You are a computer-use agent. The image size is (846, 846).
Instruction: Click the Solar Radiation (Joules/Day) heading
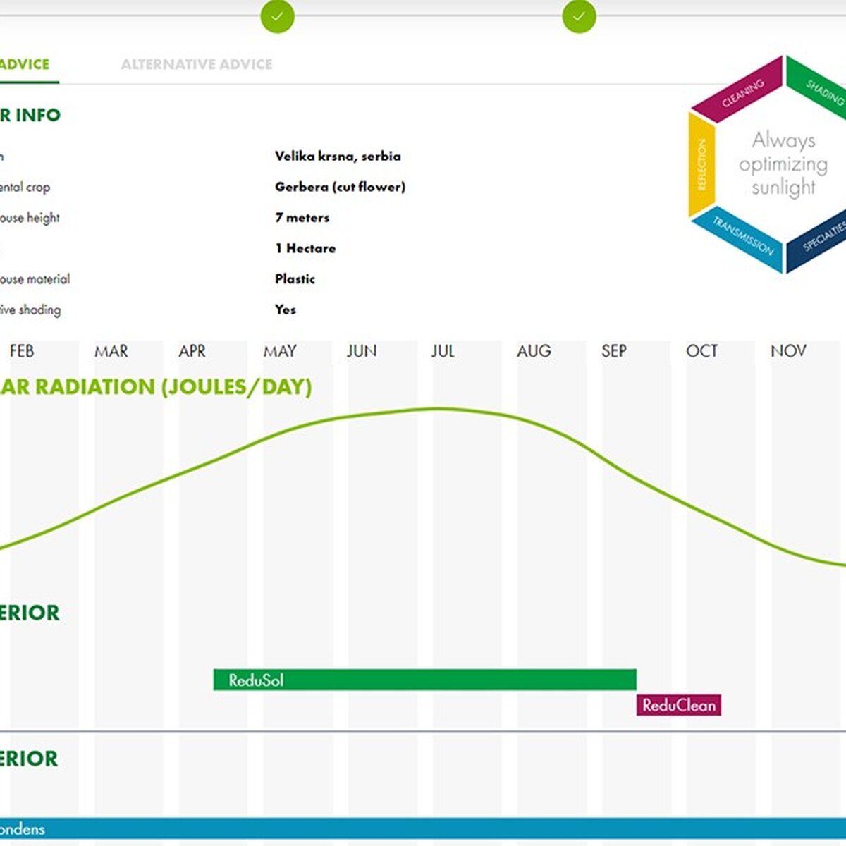coord(156,387)
